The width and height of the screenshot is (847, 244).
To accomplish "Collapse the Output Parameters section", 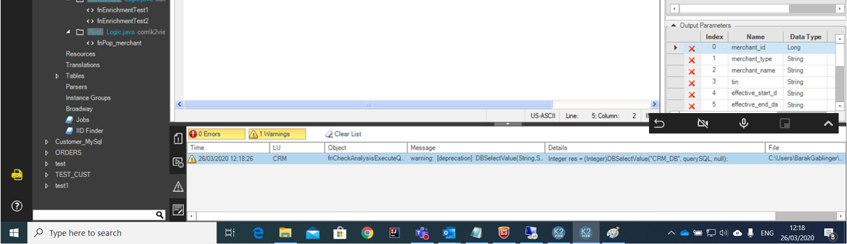I will coord(673,26).
